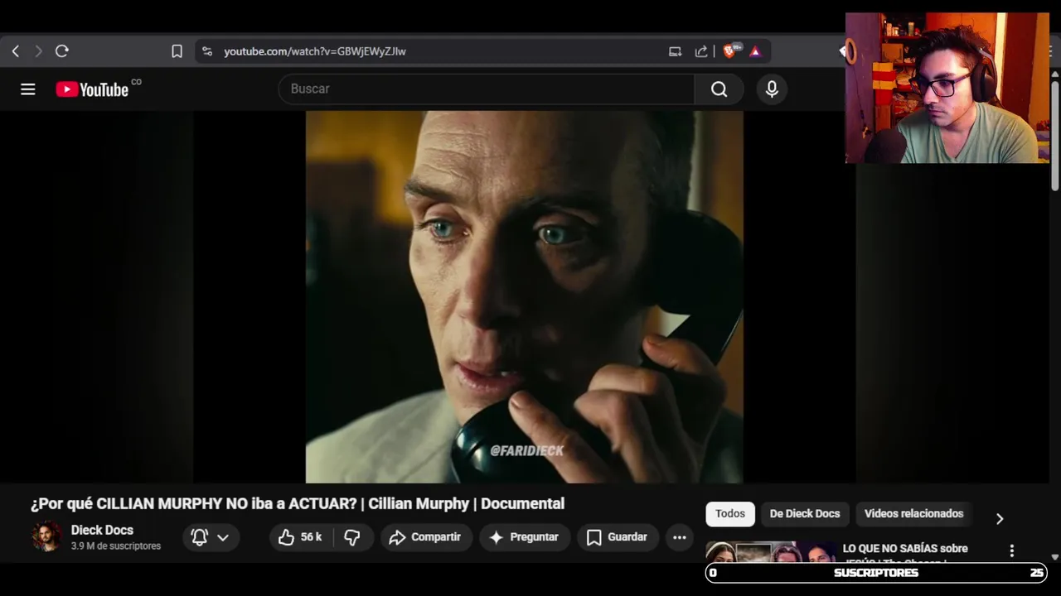Click the magnifying glass search button
1061x596 pixels.
(x=719, y=89)
